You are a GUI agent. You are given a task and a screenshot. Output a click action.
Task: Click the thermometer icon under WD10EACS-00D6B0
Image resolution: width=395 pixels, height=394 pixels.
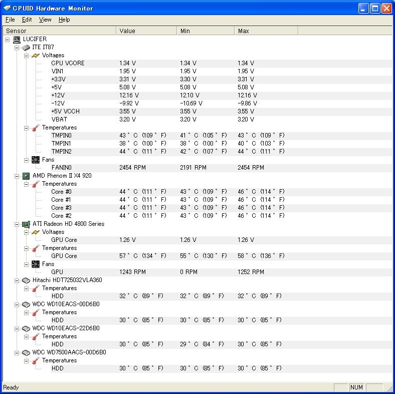(x=36, y=313)
